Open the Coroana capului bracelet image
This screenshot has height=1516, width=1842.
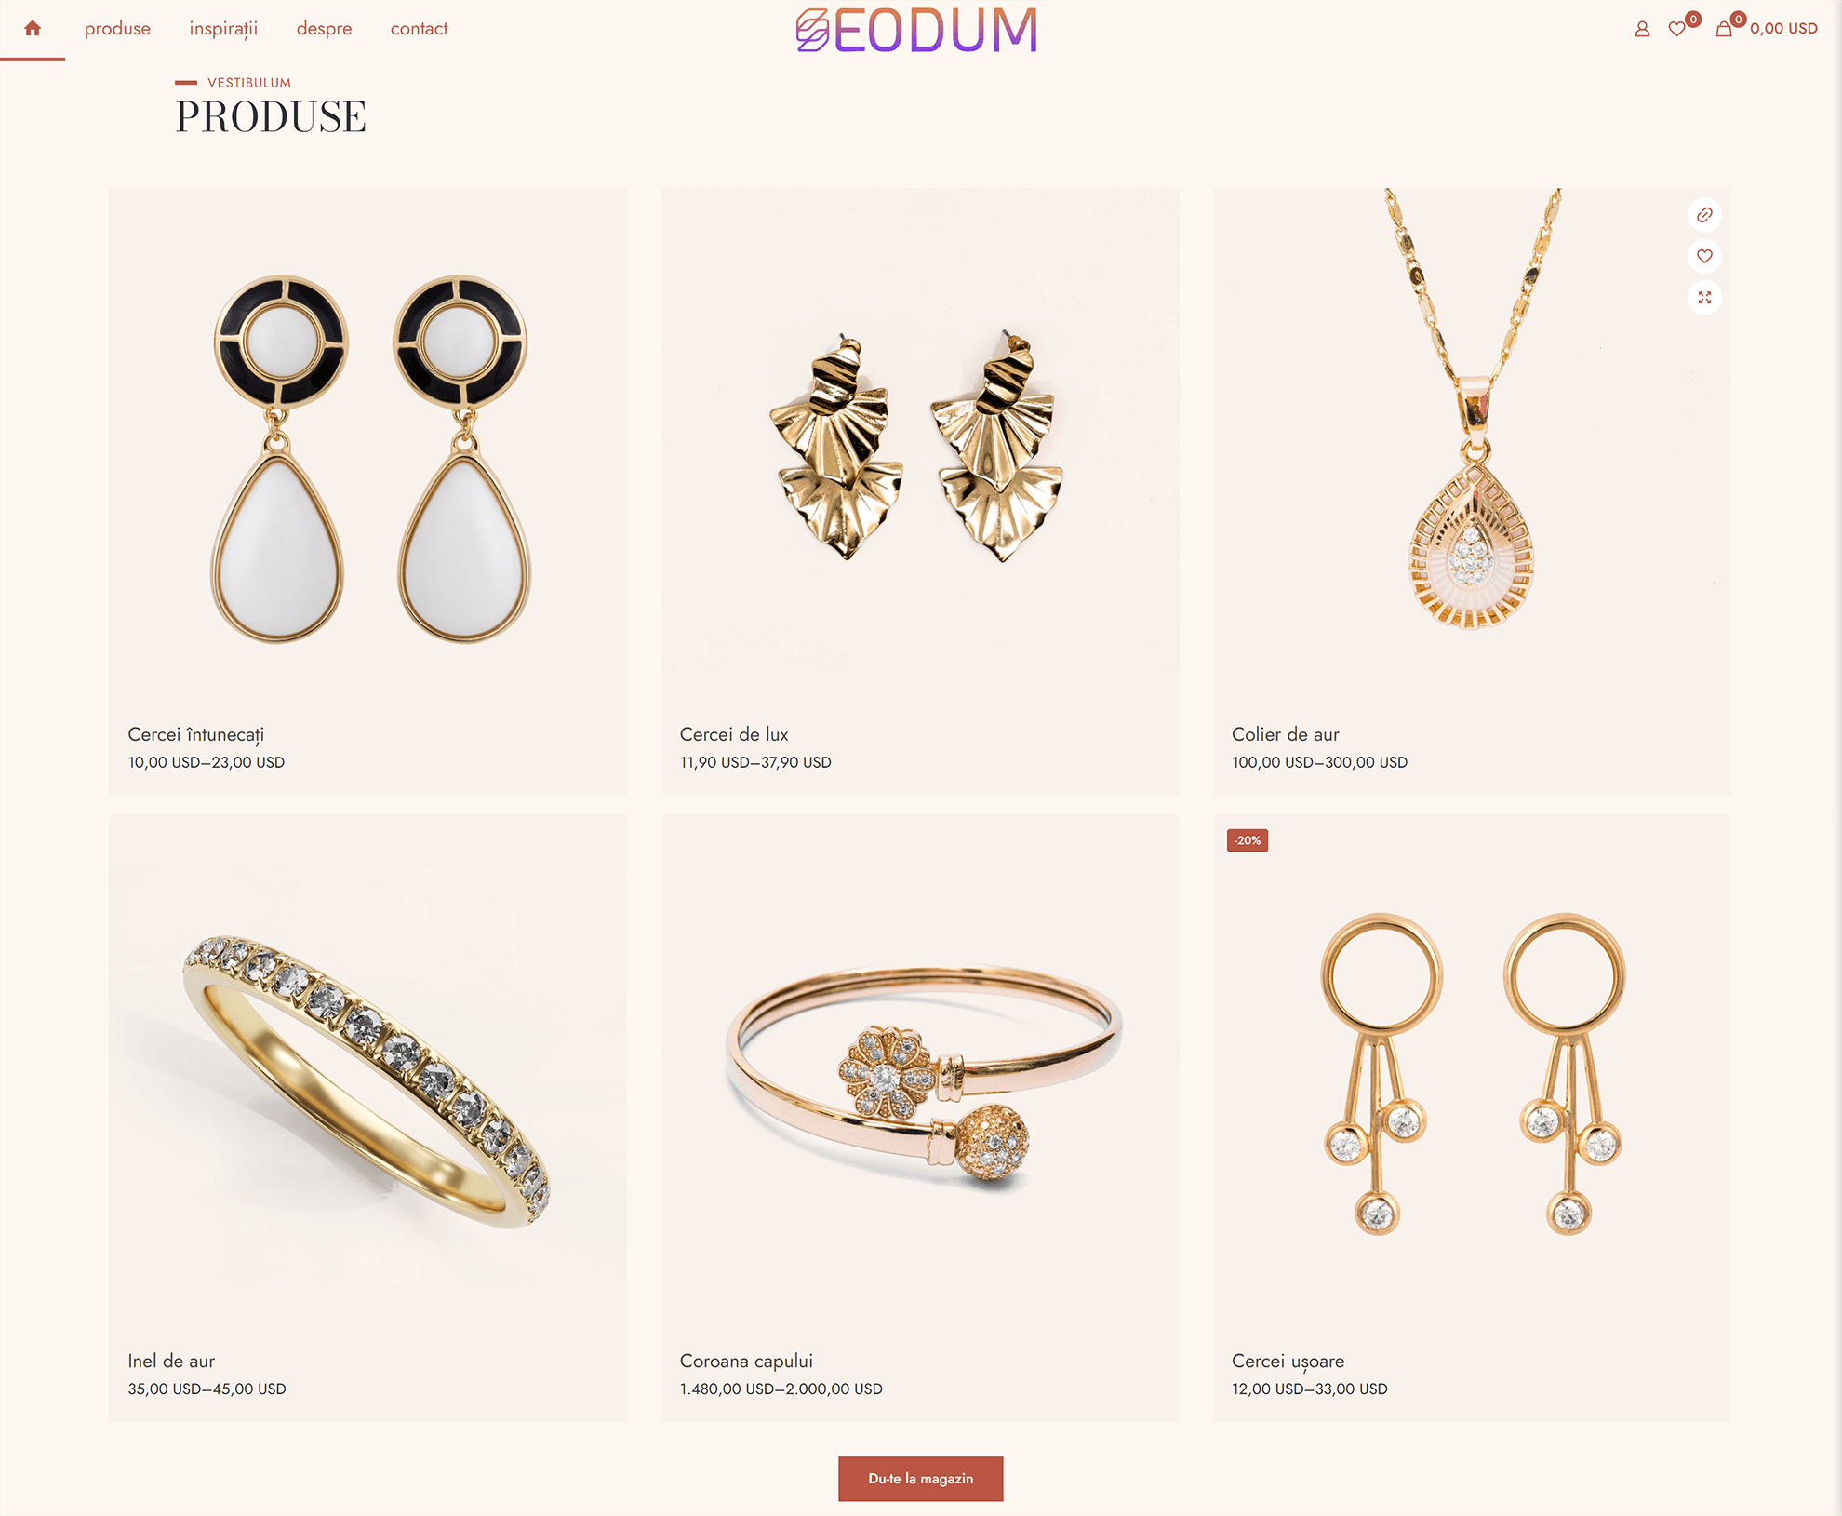(920, 1075)
